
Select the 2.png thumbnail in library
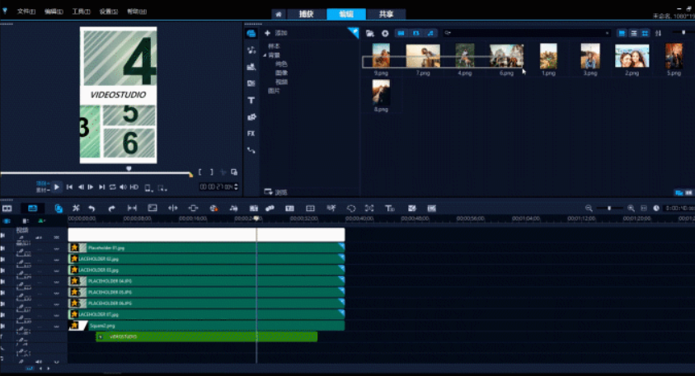click(632, 58)
